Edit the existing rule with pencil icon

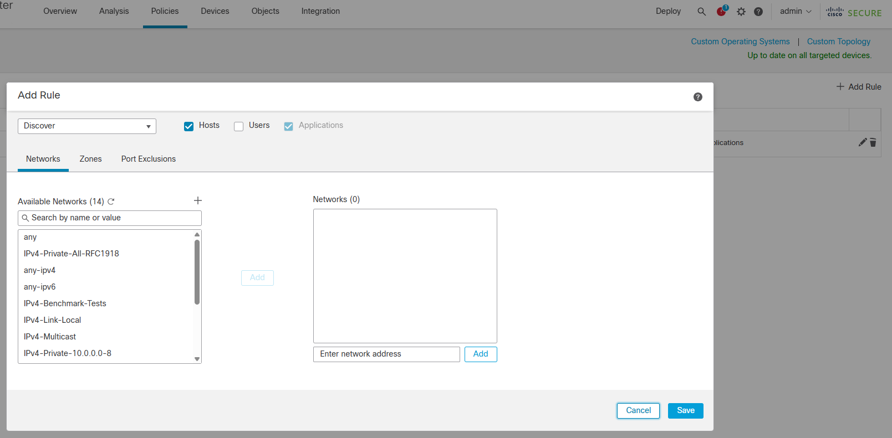tap(862, 142)
